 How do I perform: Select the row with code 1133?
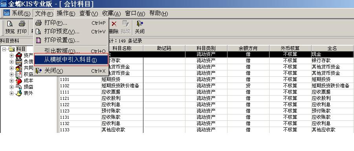[206, 130]
